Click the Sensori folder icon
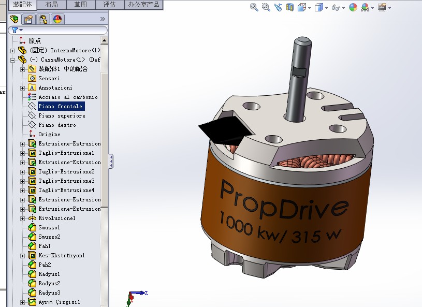This screenshot has width=422, height=307. (32, 78)
